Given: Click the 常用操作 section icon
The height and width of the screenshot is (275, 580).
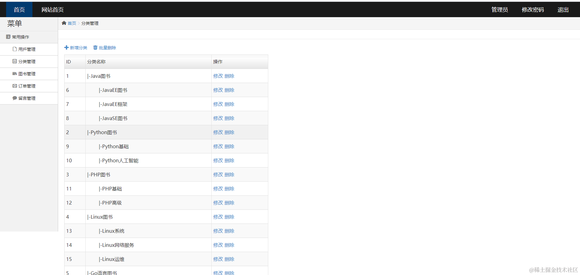Looking at the screenshot, I should [x=8, y=37].
